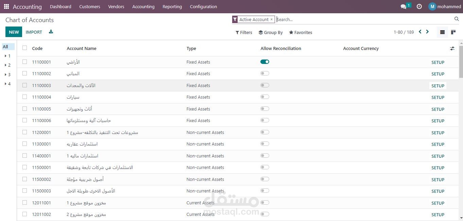Image resolution: width=463 pixels, height=221 pixels.
Task: Switch to kanban view icon
Action: click(x=453, y=32)
